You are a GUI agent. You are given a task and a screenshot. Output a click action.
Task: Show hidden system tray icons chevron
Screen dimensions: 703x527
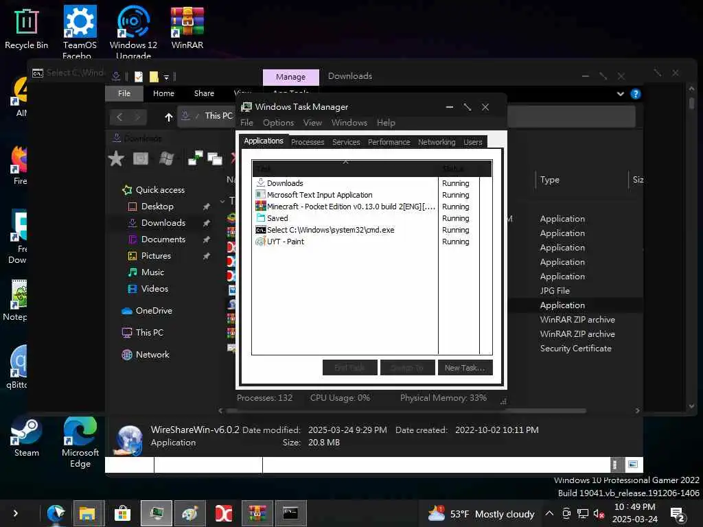tap(549, 513)
